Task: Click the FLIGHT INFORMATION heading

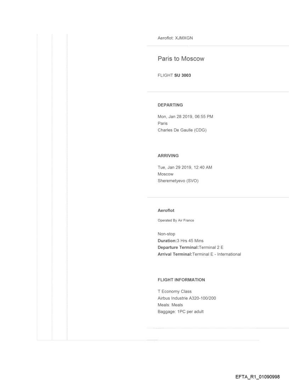Action: point(181,280)
